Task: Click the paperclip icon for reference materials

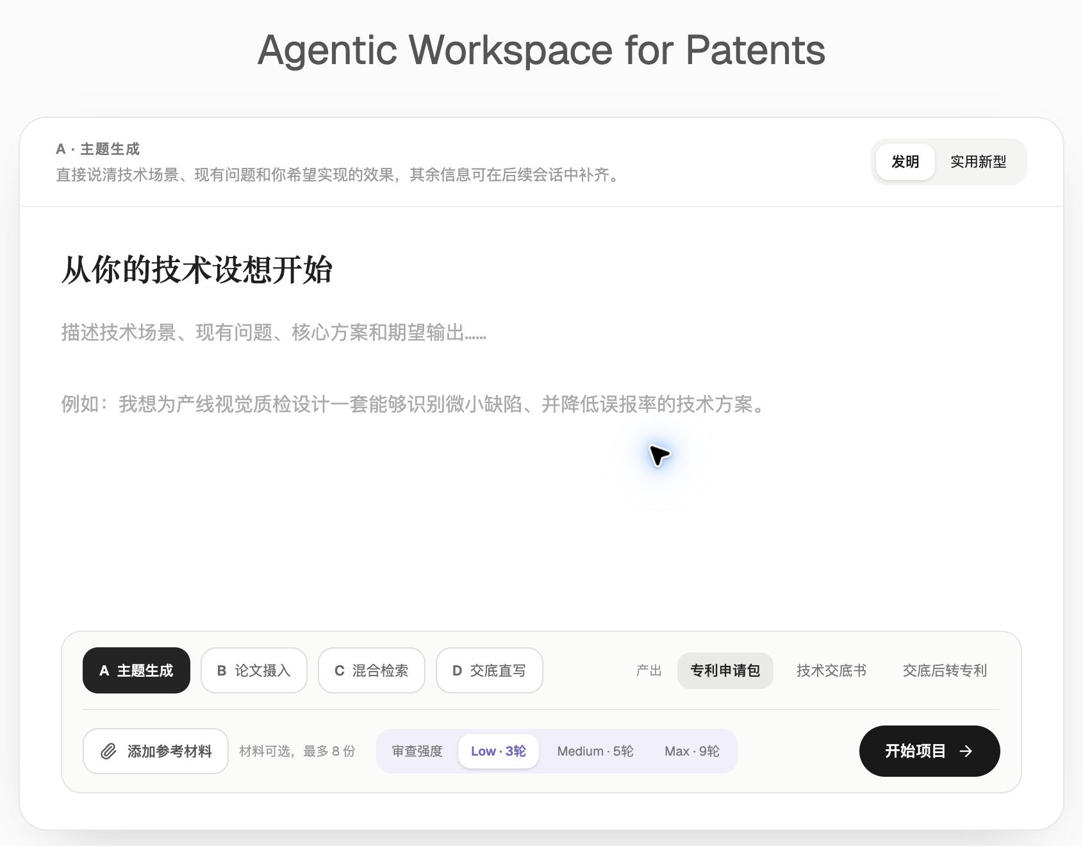Action: point(108,751)
